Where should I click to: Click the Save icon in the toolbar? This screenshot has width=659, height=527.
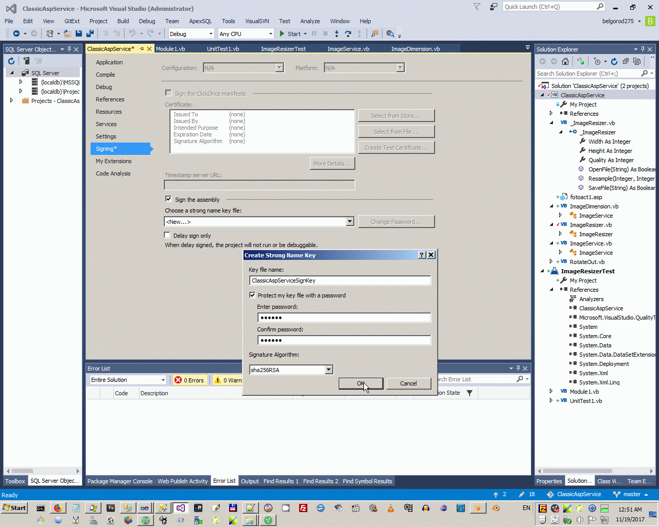pos(79,33)
